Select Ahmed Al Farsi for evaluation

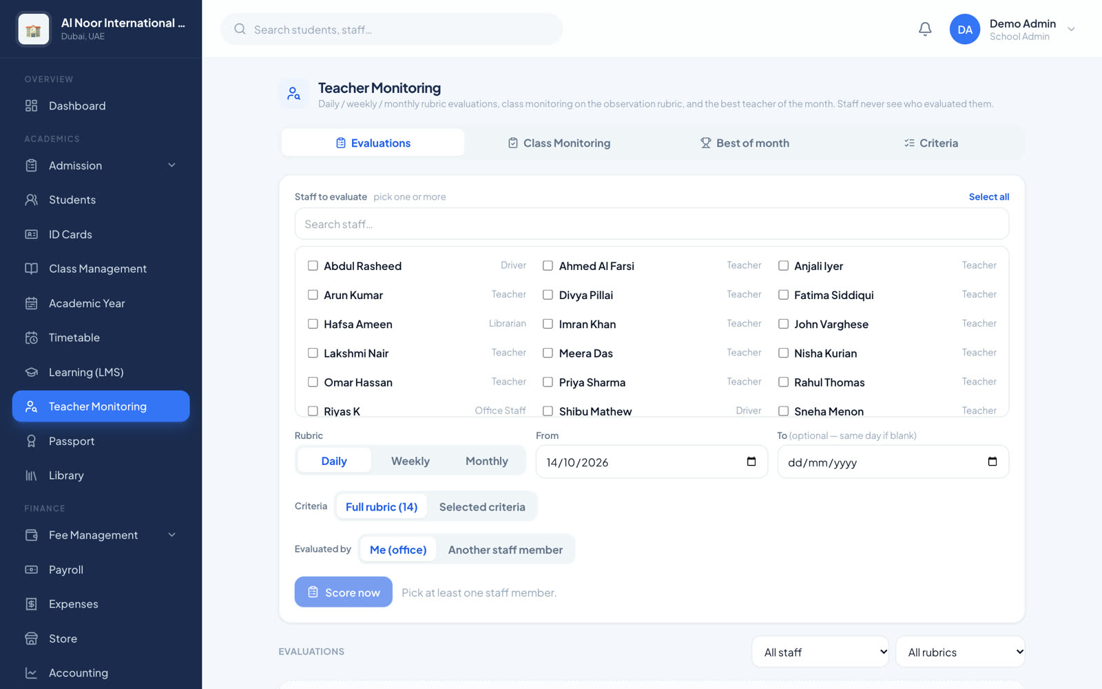click(548, 266)
